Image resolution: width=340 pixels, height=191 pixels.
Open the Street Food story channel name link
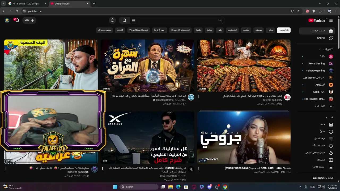pyautogui.click(x=273, y=100)
